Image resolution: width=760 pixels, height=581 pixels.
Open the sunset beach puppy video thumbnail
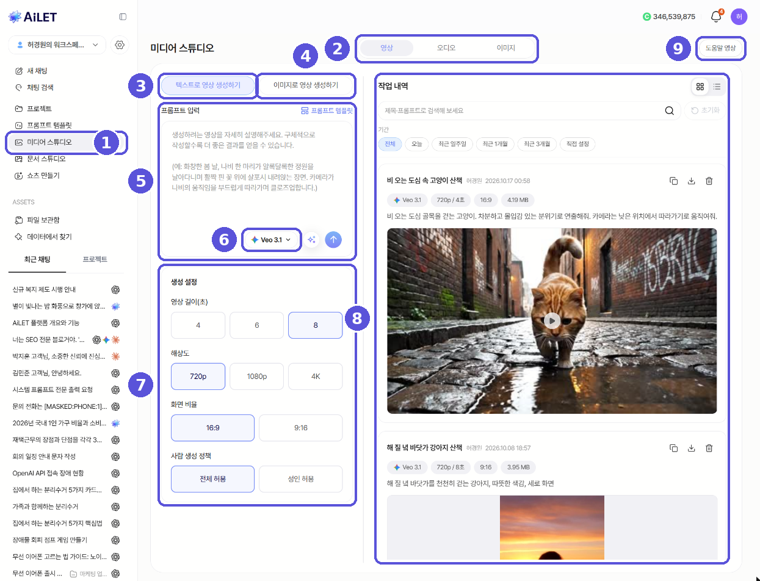coord(552,527)
